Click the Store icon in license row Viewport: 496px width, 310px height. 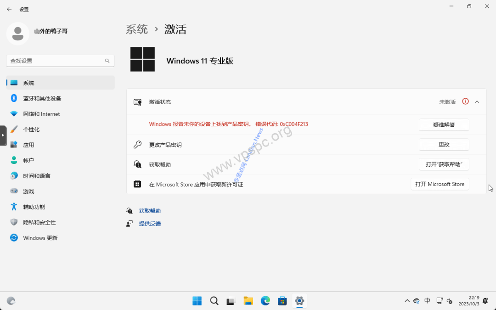137,184
